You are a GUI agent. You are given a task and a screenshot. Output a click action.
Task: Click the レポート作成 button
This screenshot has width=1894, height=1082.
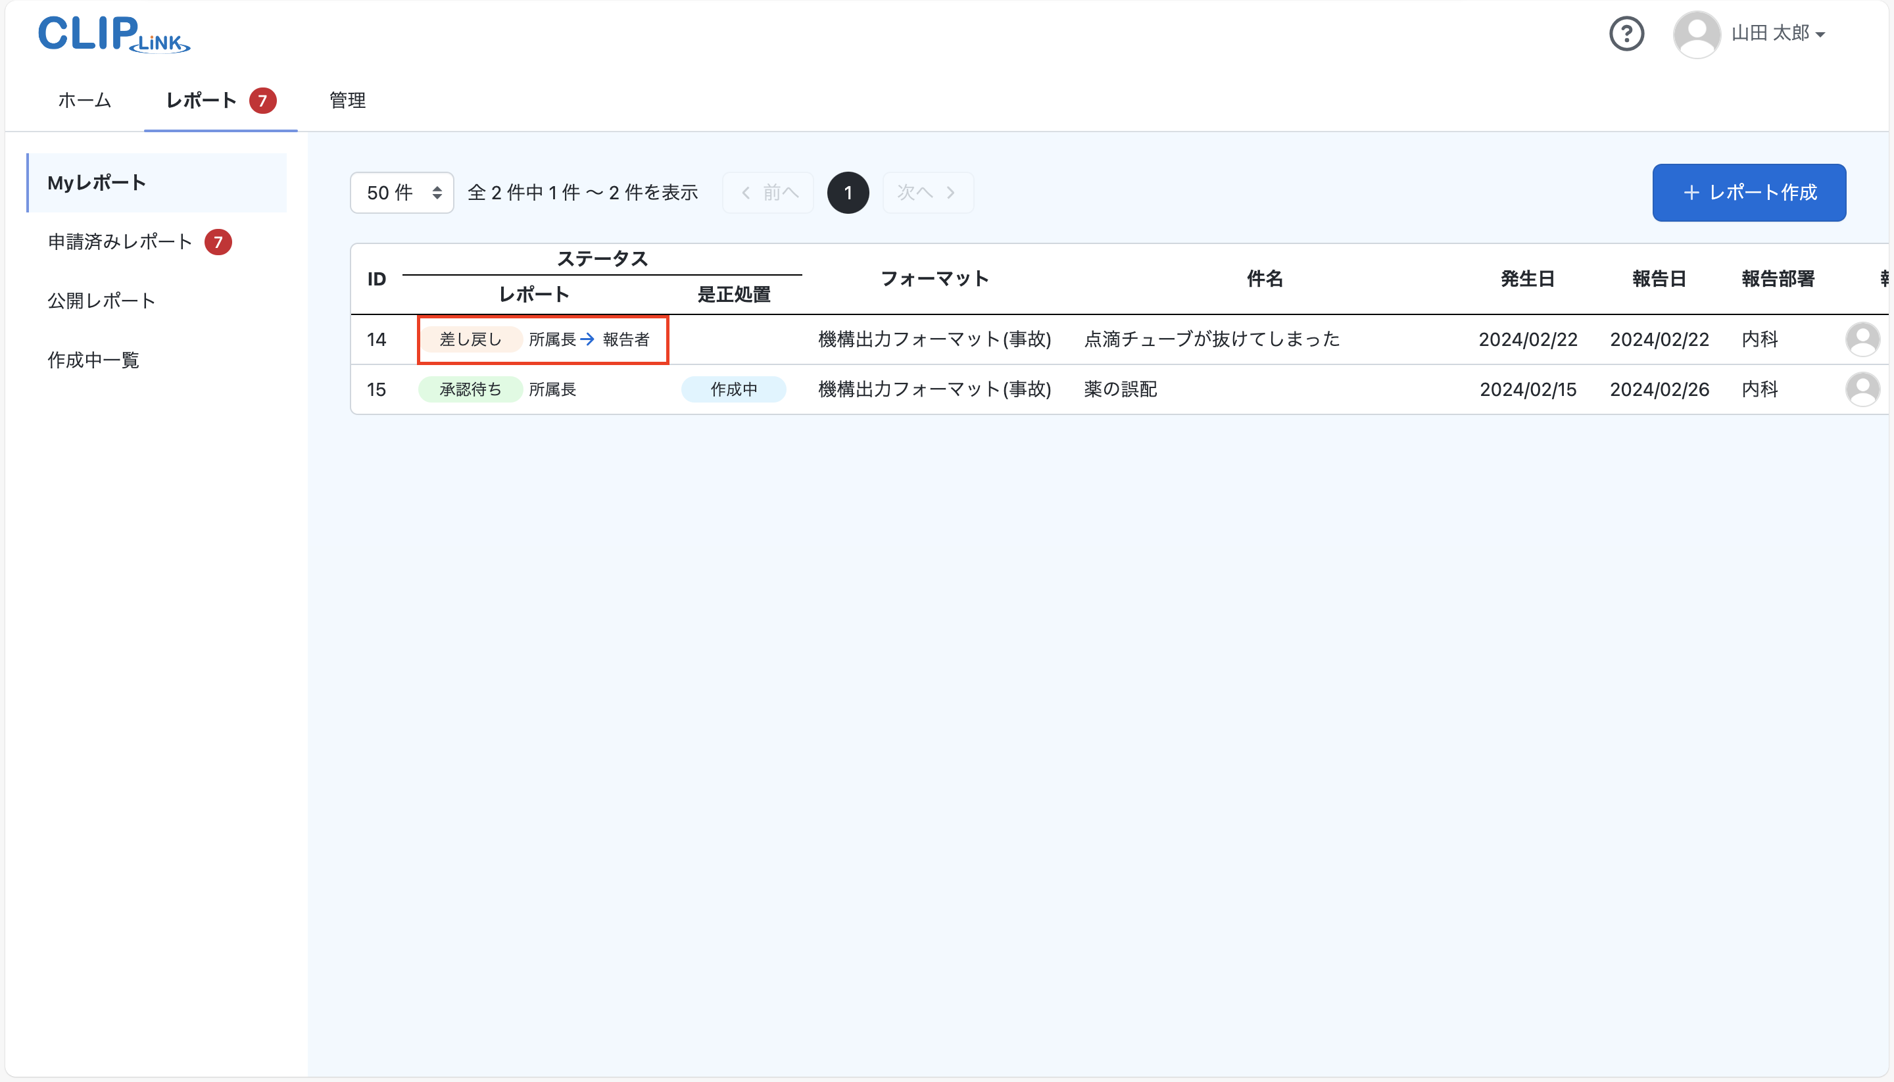tap(1747, 193)
